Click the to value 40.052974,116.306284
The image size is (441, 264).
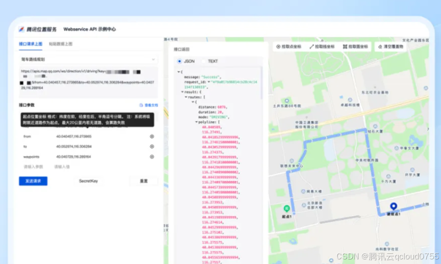tap(74, 146)
